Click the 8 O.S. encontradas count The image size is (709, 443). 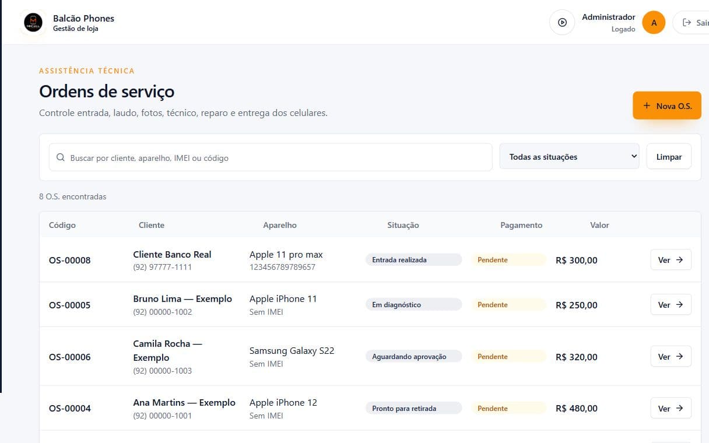73,196
